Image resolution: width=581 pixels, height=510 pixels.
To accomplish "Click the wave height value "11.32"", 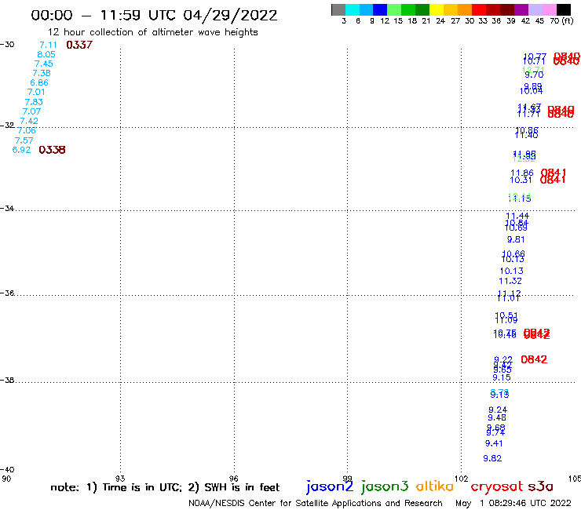I will (510, 281).
